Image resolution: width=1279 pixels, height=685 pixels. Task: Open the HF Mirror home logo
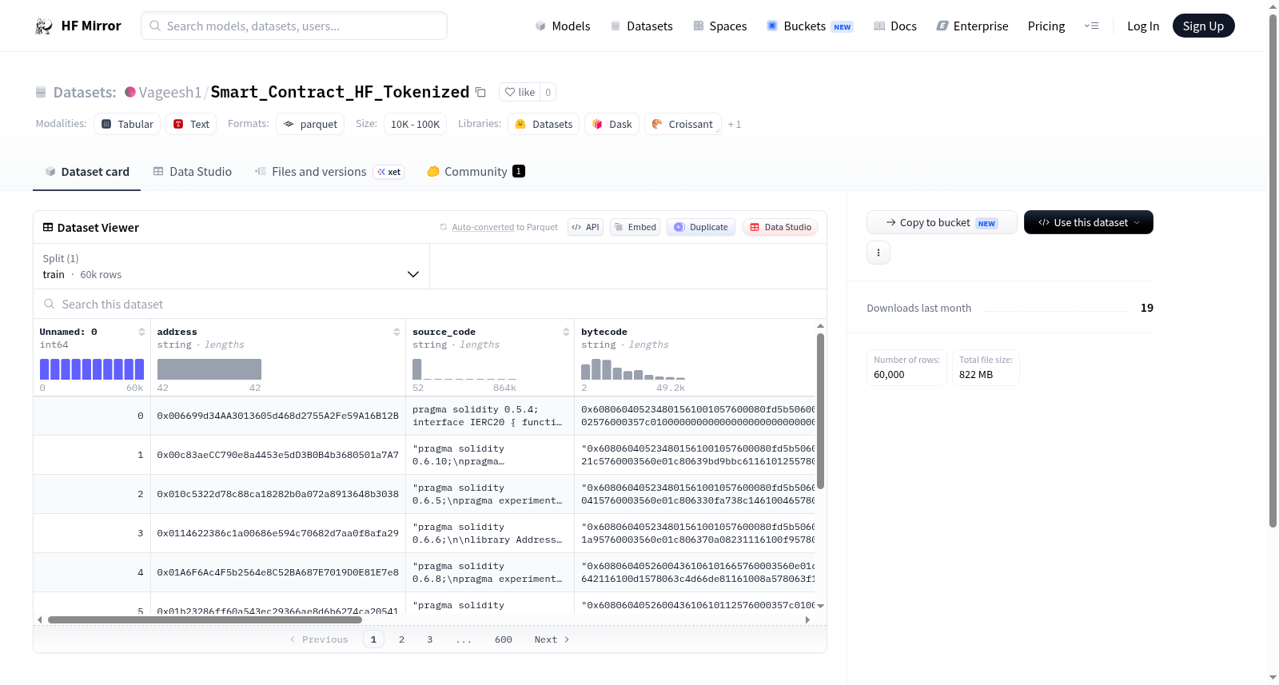(78, 26)
